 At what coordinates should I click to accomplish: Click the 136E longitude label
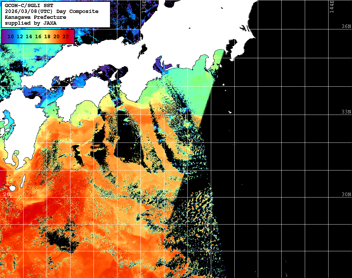point(144,6)
